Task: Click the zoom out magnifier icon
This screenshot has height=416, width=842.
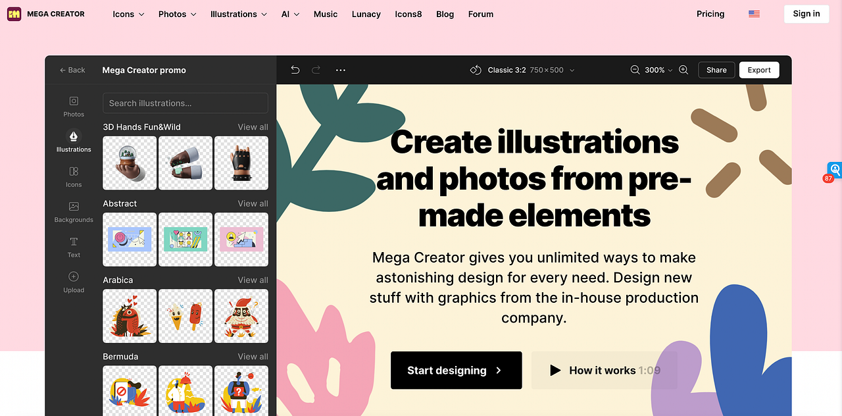Action: (635, 70)
